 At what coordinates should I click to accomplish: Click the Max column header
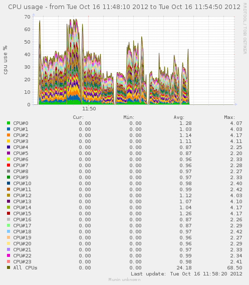229,117
